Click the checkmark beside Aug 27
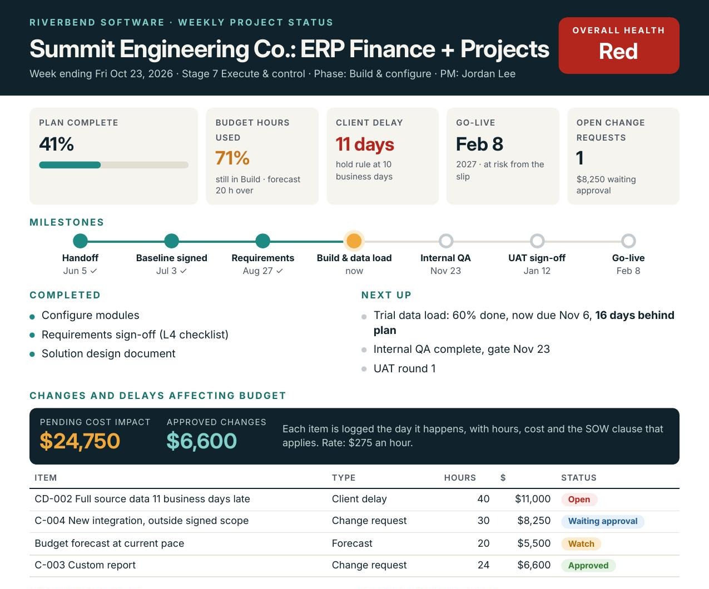This screenshot has width=709, height=589. (280, 271)
